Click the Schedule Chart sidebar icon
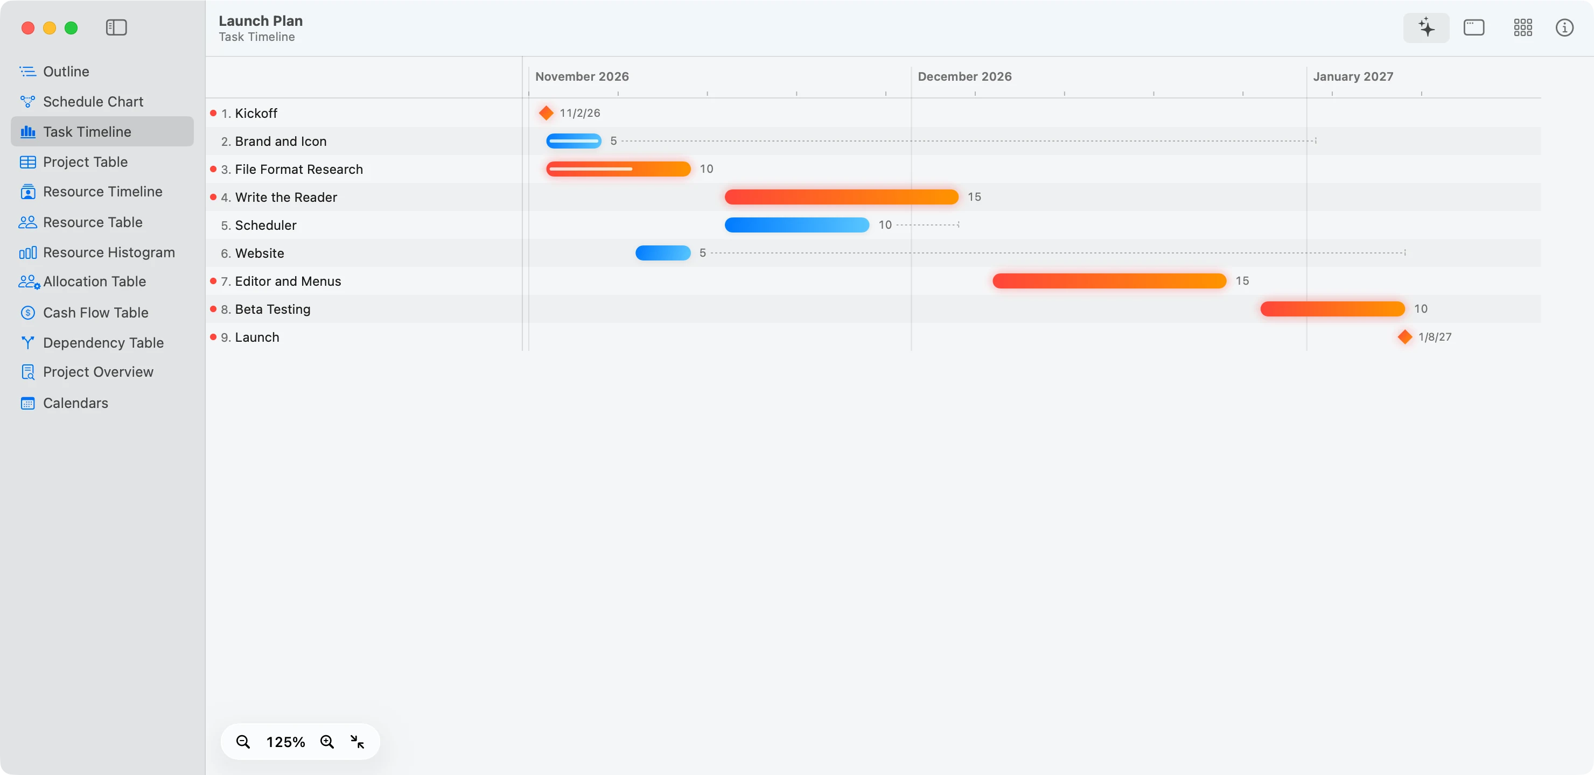The image size is (1594, 775). pos(28,101)
